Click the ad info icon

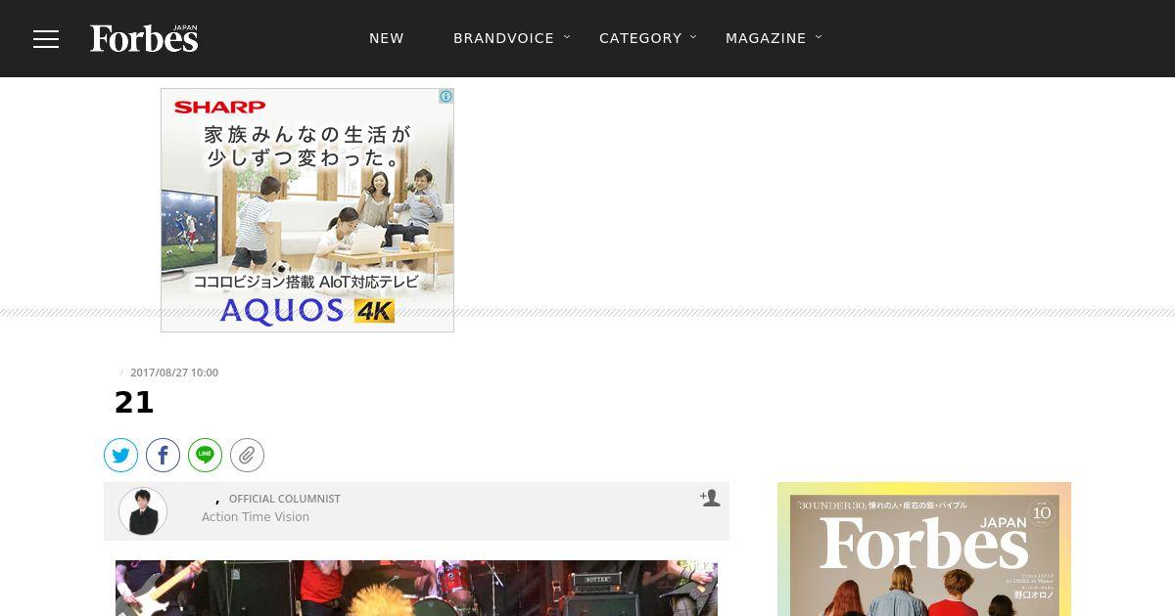point(446,97)
